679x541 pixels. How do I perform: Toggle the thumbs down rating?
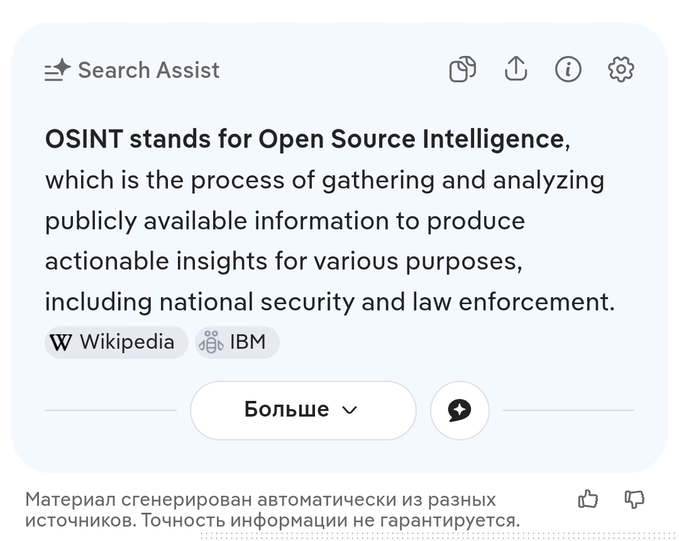pos(634,500)
